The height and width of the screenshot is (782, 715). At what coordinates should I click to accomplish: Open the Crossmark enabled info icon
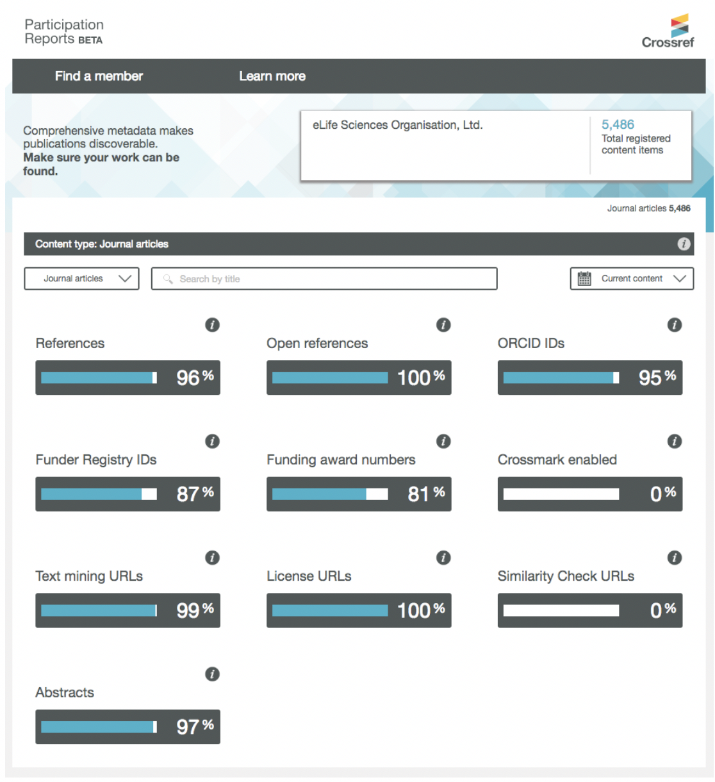(x=674, y=441)
